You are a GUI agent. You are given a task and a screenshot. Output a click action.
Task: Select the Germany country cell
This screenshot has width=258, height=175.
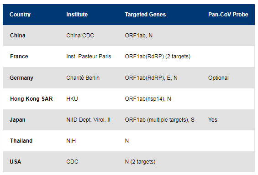coord(21,77)
